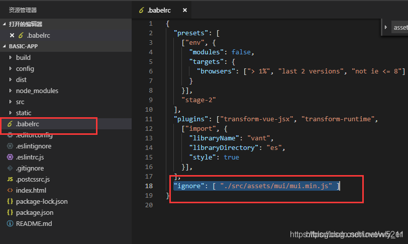The image size is (408, 244).
Task: Open the package.json file
Action: (x=66, y=212)
